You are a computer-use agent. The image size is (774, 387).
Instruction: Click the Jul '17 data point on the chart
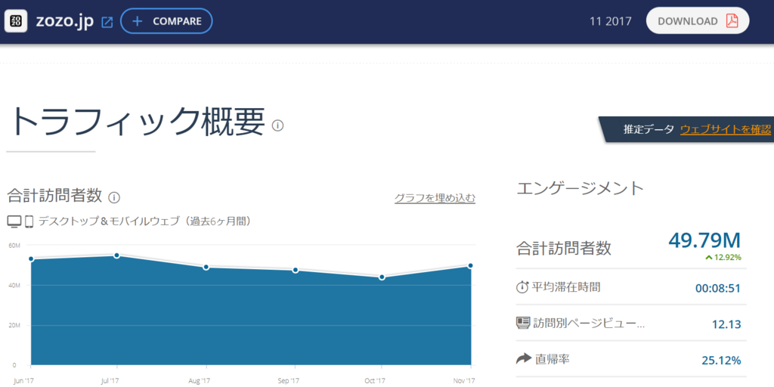point(117,255)
